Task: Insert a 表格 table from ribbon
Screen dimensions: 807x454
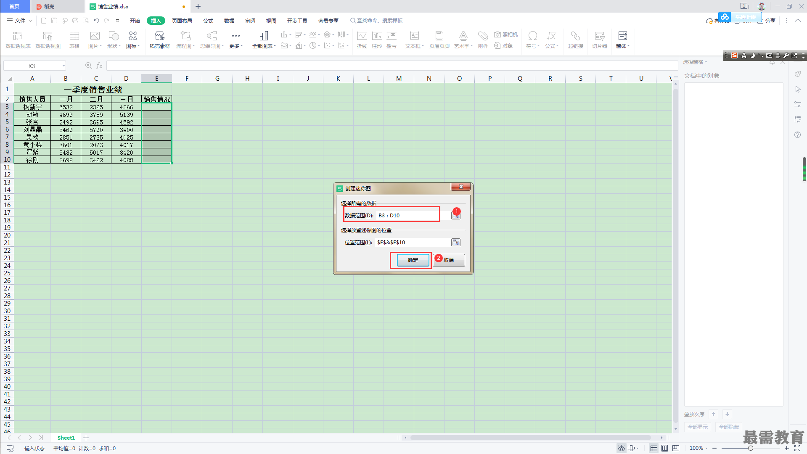Action: point(74,40)
